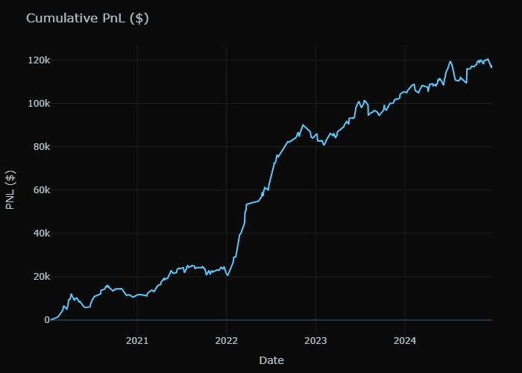Image resolution: width=522 pixels, height=373 pixels.
Task: Pick the 60k y-axis tick label
Action: tap(40, 190)
